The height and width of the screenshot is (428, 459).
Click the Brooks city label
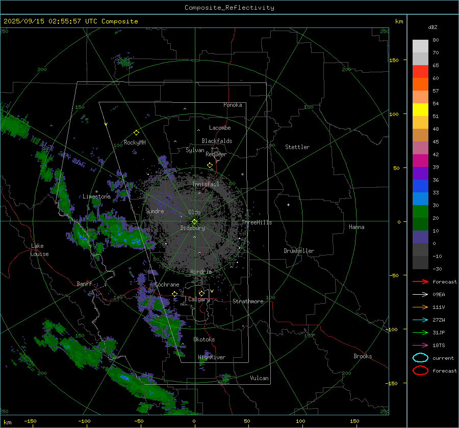(x=363, y=356)
